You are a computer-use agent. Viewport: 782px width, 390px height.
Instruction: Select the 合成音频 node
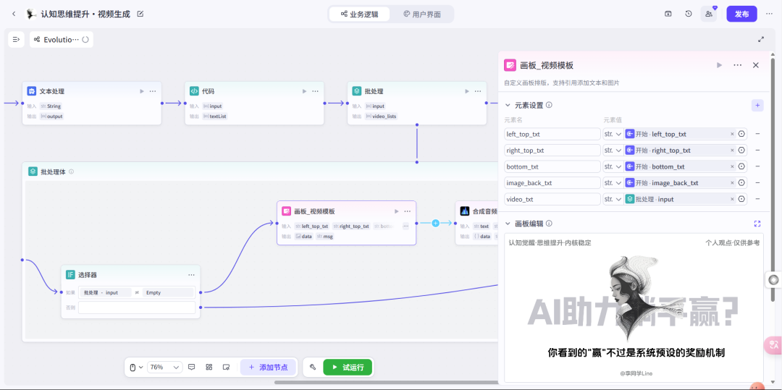(x=476, y=223)
